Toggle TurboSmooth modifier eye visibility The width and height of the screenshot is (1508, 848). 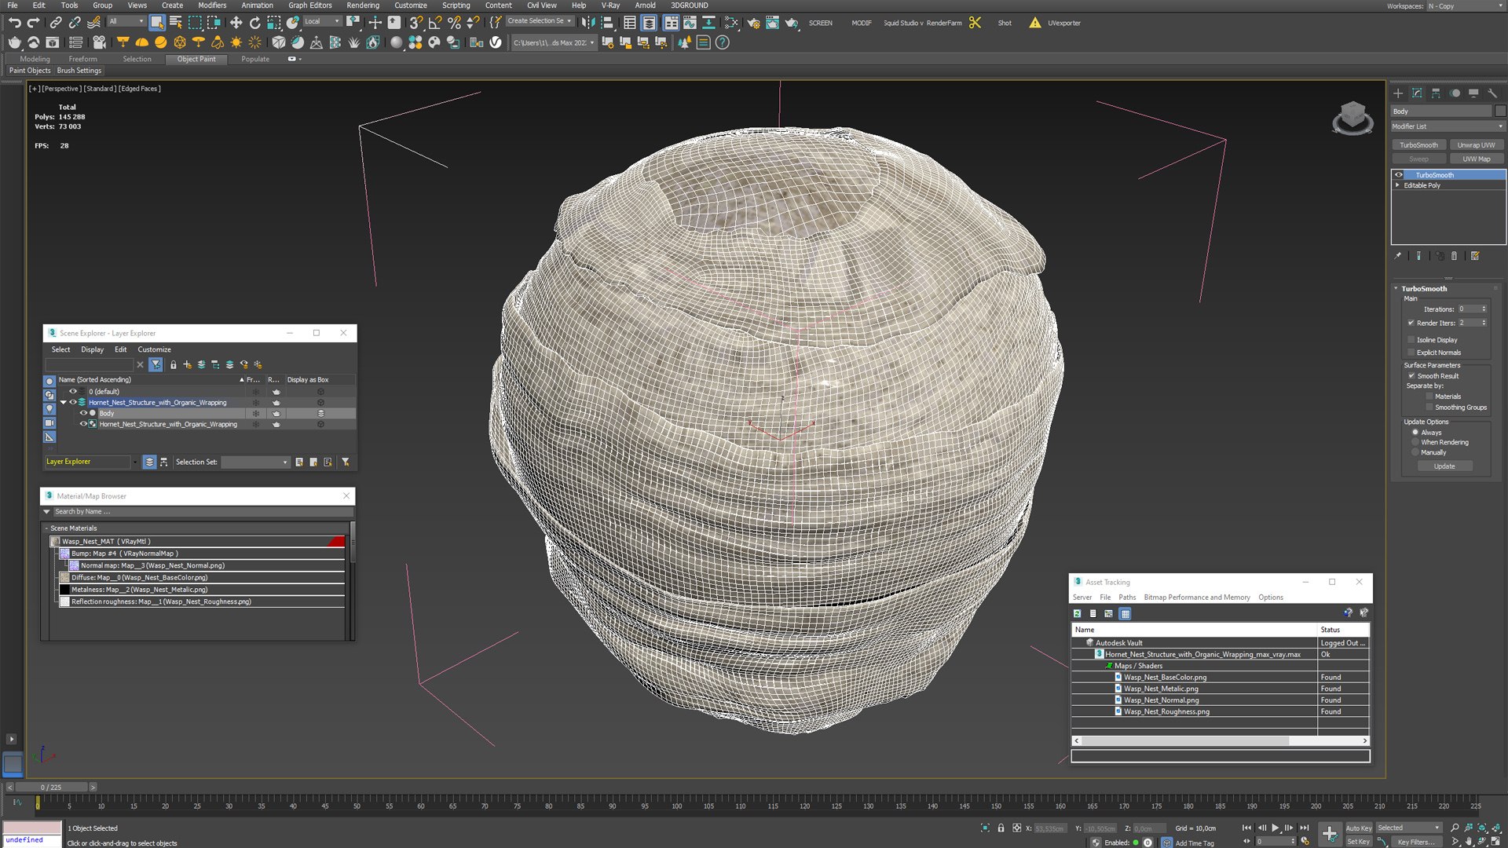pyautogui.click(x=1399, y=175)
